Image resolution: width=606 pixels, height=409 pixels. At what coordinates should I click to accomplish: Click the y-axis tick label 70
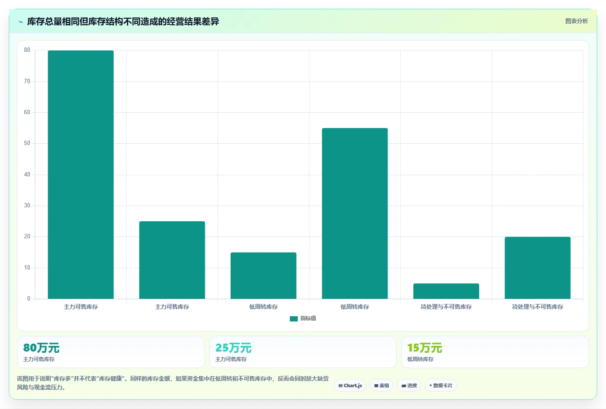[x=27, y=81]
